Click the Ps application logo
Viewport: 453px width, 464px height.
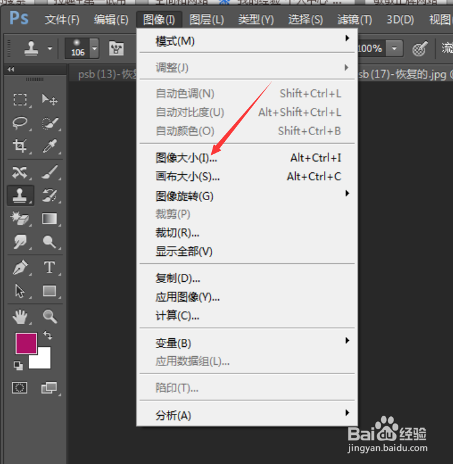(x=19, y=19)
